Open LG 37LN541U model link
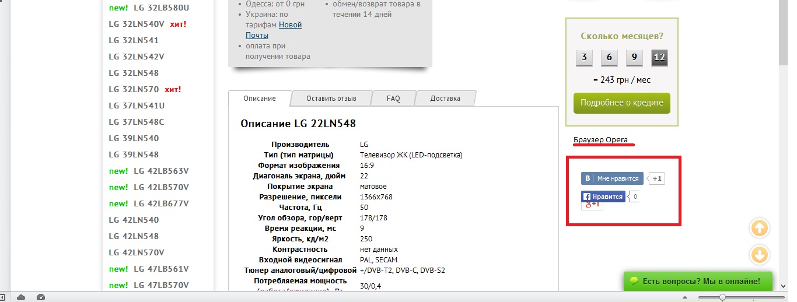 click(x=137, y=106)
